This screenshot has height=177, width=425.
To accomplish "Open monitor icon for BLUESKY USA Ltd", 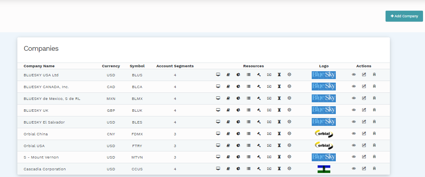I will (218, 75).
